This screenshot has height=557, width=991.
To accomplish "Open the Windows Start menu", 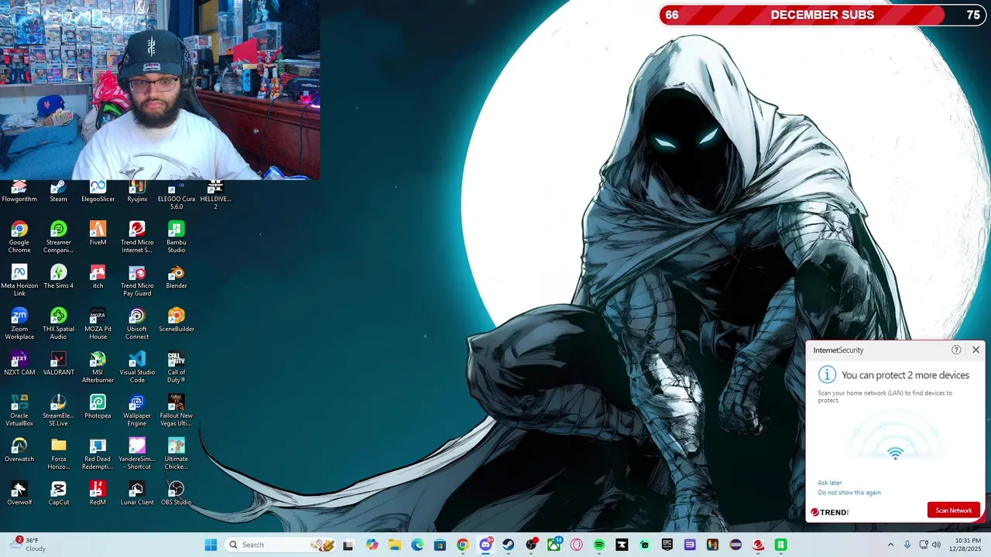I will [x=211, y=545].
